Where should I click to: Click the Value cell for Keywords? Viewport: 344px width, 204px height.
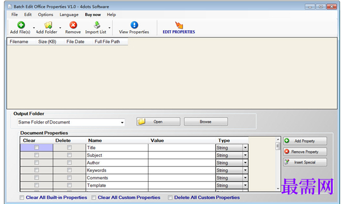point(182,170)
